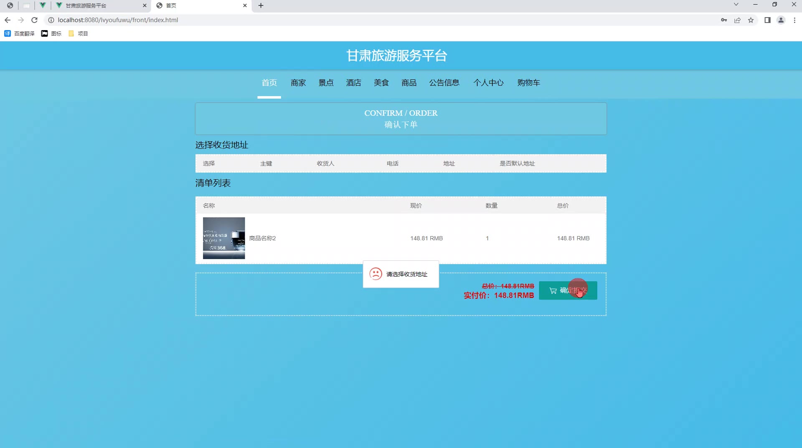Viewport: 802px width, 448px height.
Task: Open 商品 in the navigation menu
Action: (x=409, y=83)
